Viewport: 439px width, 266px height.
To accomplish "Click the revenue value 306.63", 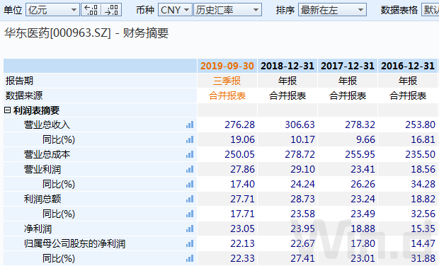I will coord(300,125).
